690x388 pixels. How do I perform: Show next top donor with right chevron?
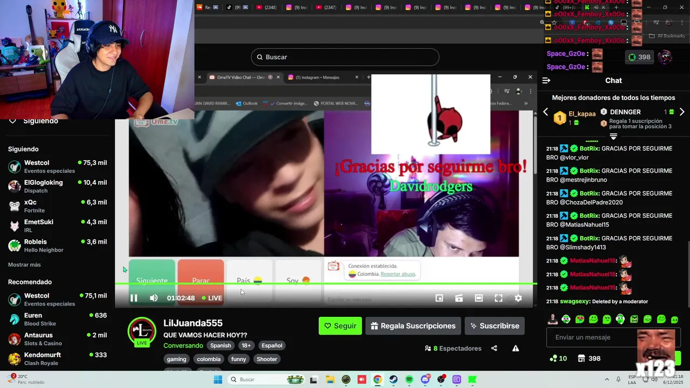pos(682,112)
